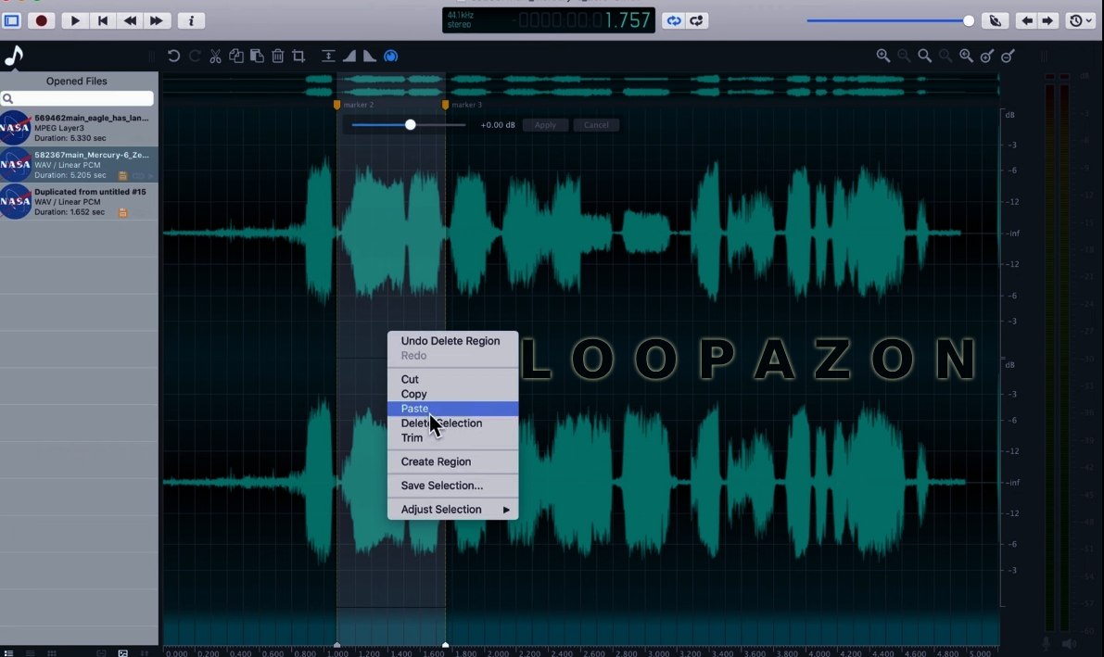The image size is (1104, 657).
Task: Navigate back with the left arrow button
Action: click(1026, 20)
